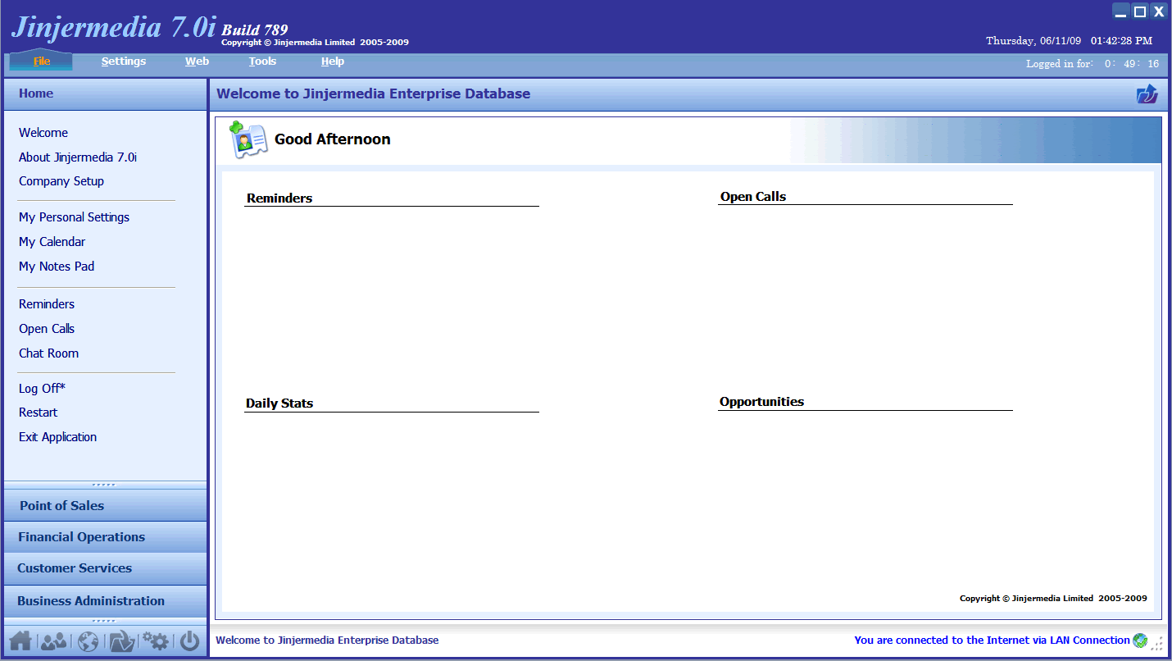The height and width of the screenshot is (661, 1172).
Task: Open the Chat Room
Action: (x=49, y=353)
